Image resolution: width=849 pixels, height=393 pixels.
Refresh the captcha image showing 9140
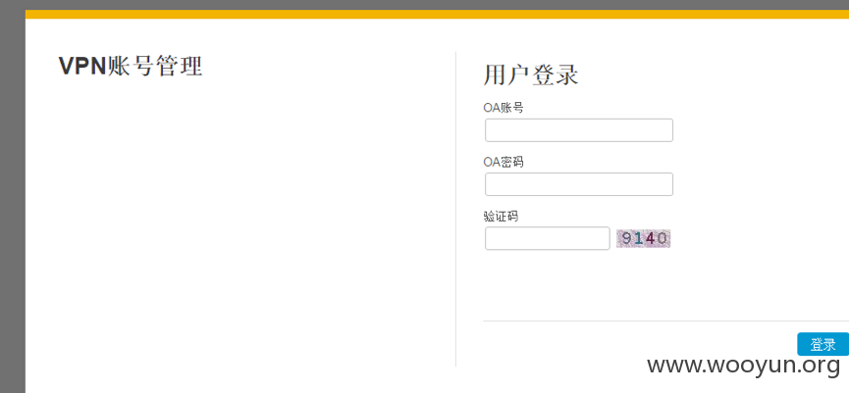[x=643, y=238]
